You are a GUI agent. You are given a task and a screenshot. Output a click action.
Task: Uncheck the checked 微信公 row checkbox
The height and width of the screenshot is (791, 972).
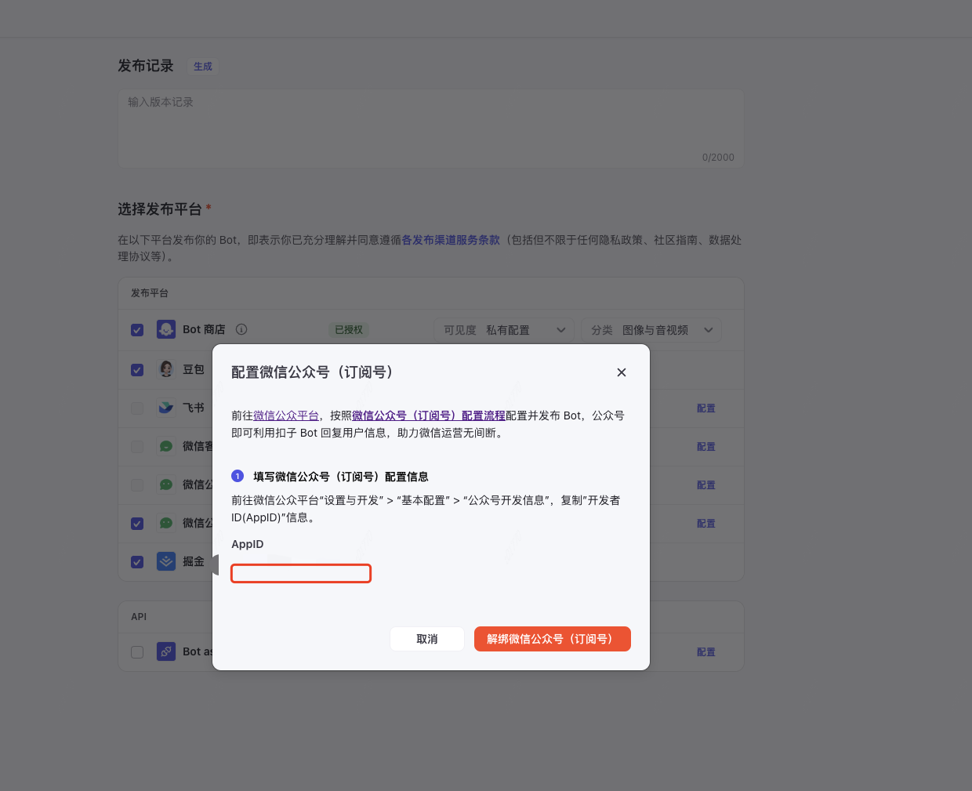tap(137, 523)
